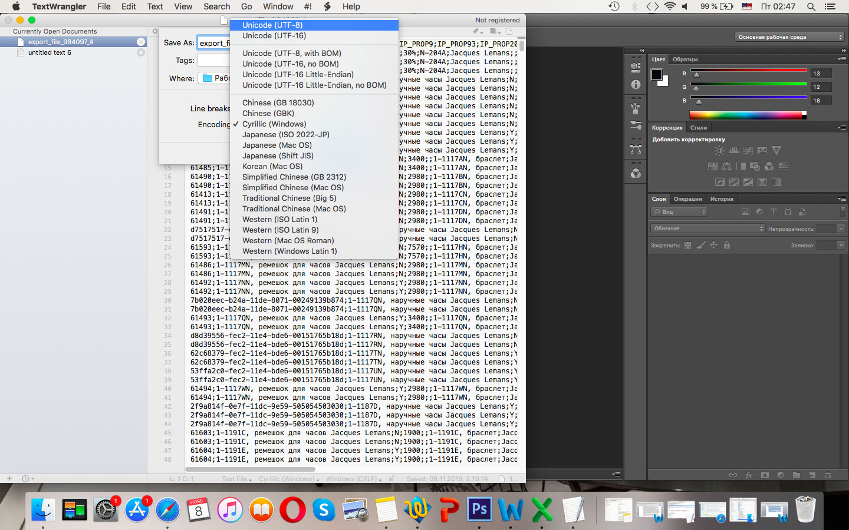Toggle the type layers filter

[x=774, y=211]
